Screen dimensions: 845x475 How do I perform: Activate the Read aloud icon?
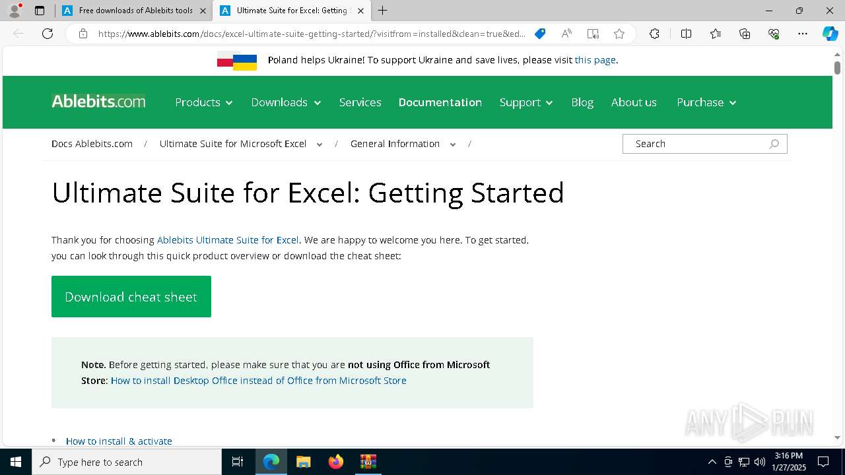click(566, 34)
